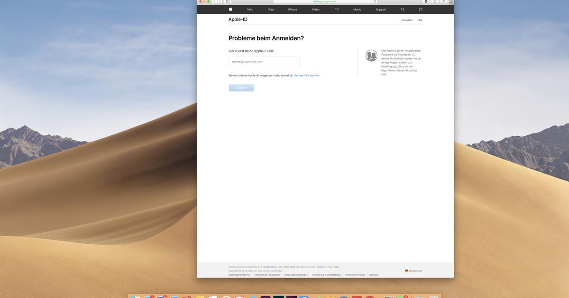
Task: Click the Apple-ID heading link
Action: pos(238,19)
